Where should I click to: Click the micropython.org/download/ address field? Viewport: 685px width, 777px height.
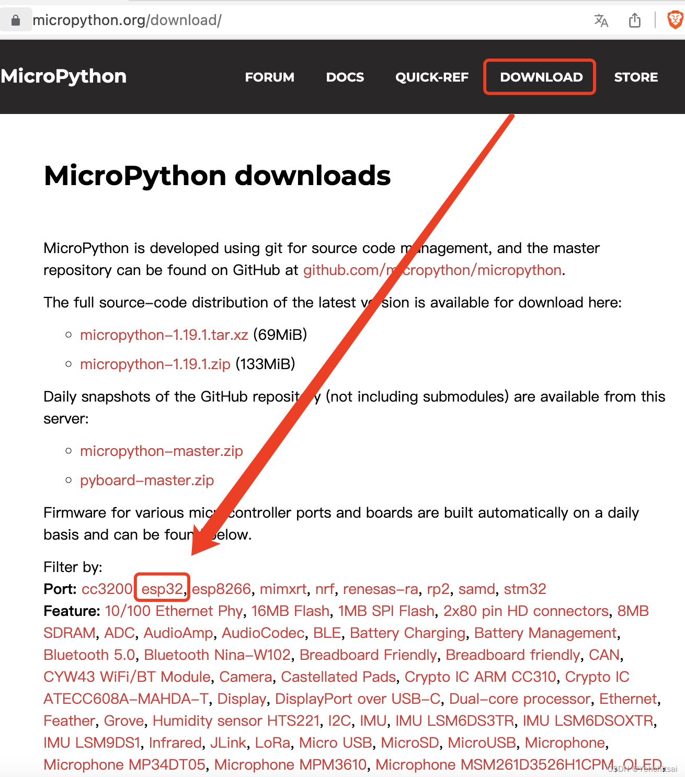[x=127, y=20]
